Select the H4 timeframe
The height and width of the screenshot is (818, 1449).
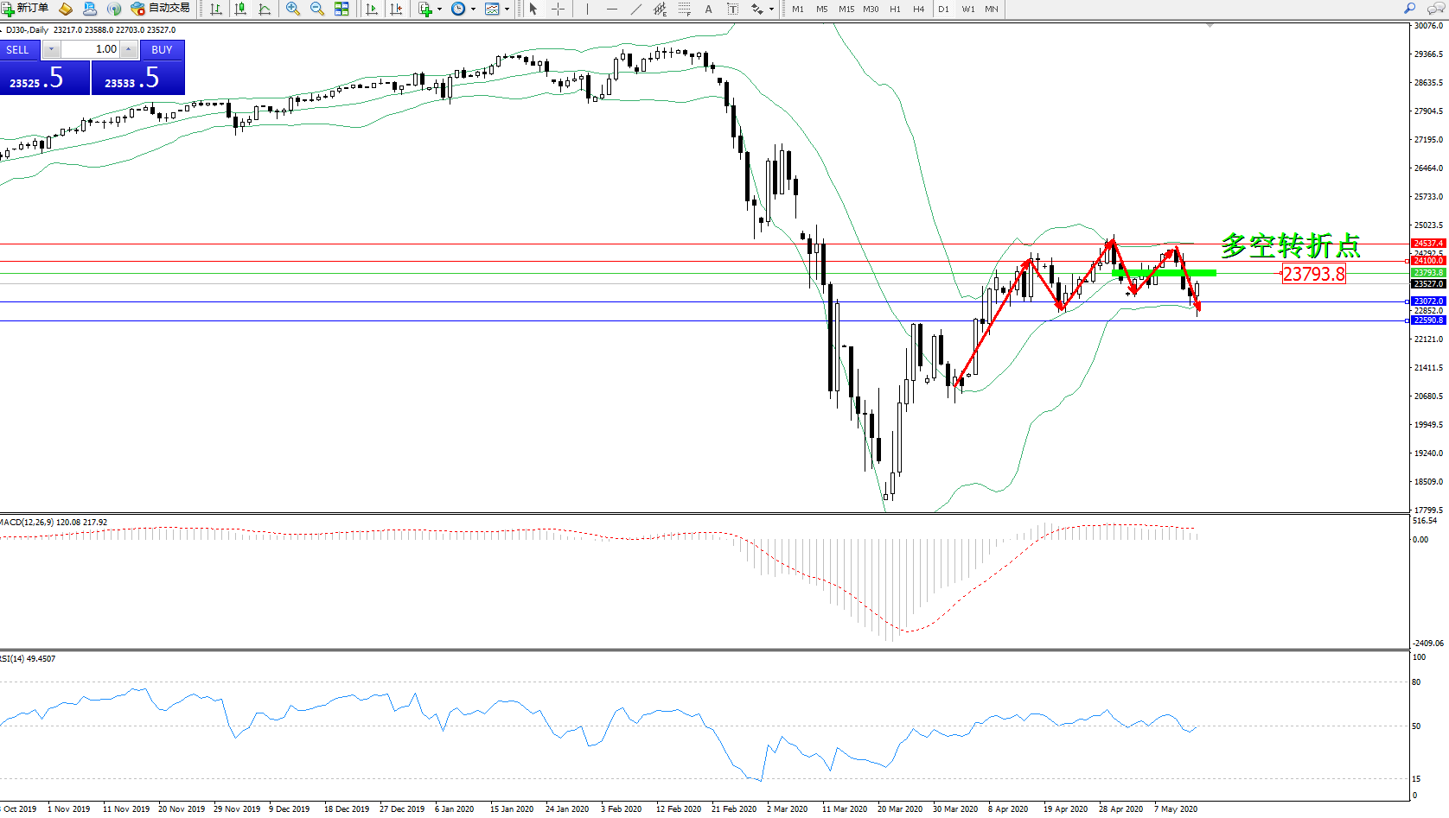919,9
